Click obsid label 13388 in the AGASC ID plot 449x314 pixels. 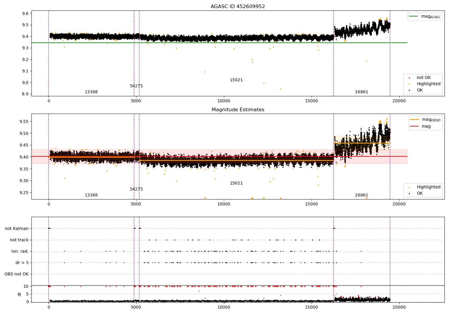tap(91, 92)
